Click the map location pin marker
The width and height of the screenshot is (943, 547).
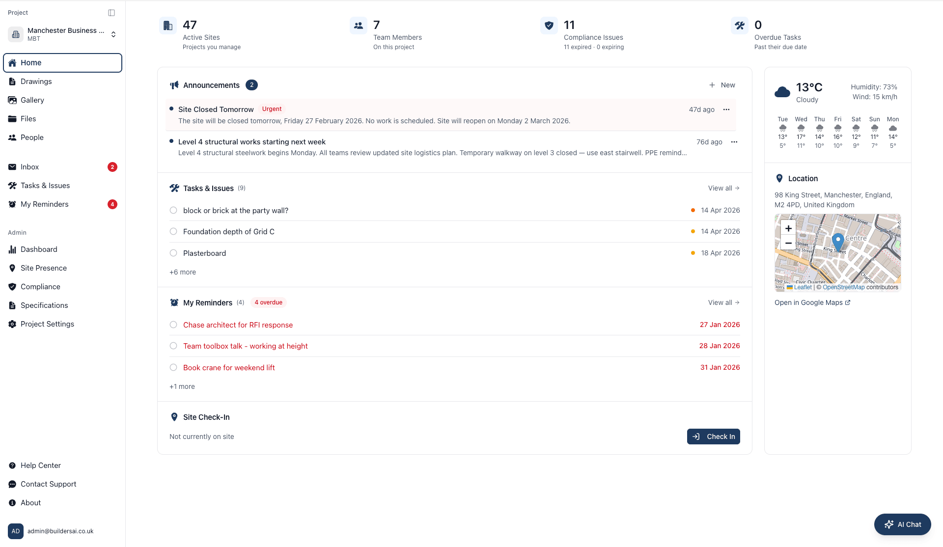pyautogui.click(x=838, y=241)
